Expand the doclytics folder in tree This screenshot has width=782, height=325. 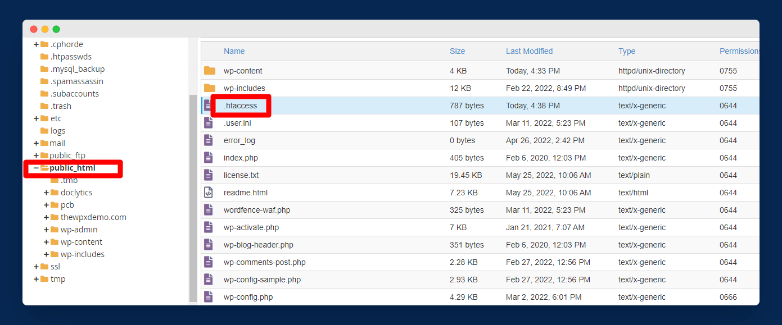[x=47, y=193]
